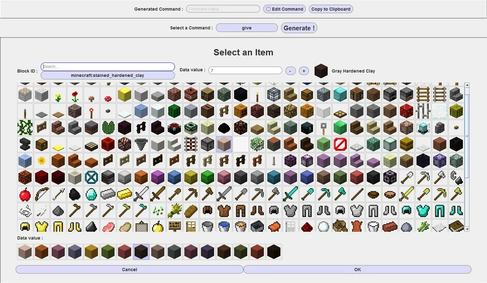Confirm selection with OK
Image resolution: width=487 pixels, height=283 pixels.
click(x=357, y=270)
